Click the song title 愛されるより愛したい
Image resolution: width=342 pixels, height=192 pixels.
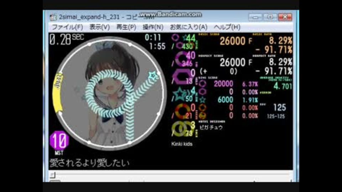click(89, 163)
